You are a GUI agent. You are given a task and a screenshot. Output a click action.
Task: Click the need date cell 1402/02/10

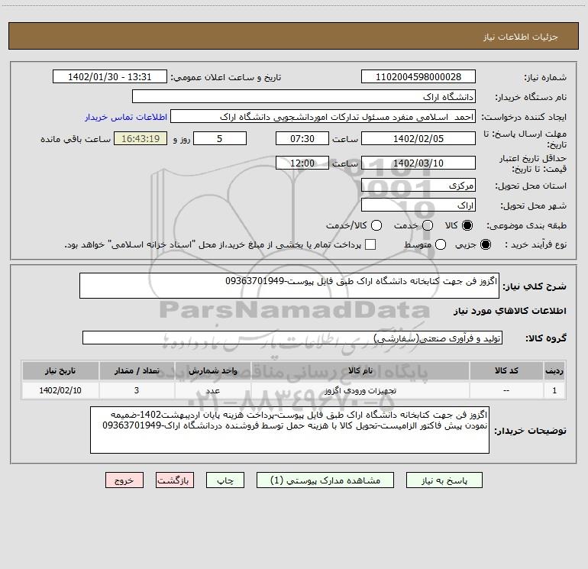tap(60, 390)
